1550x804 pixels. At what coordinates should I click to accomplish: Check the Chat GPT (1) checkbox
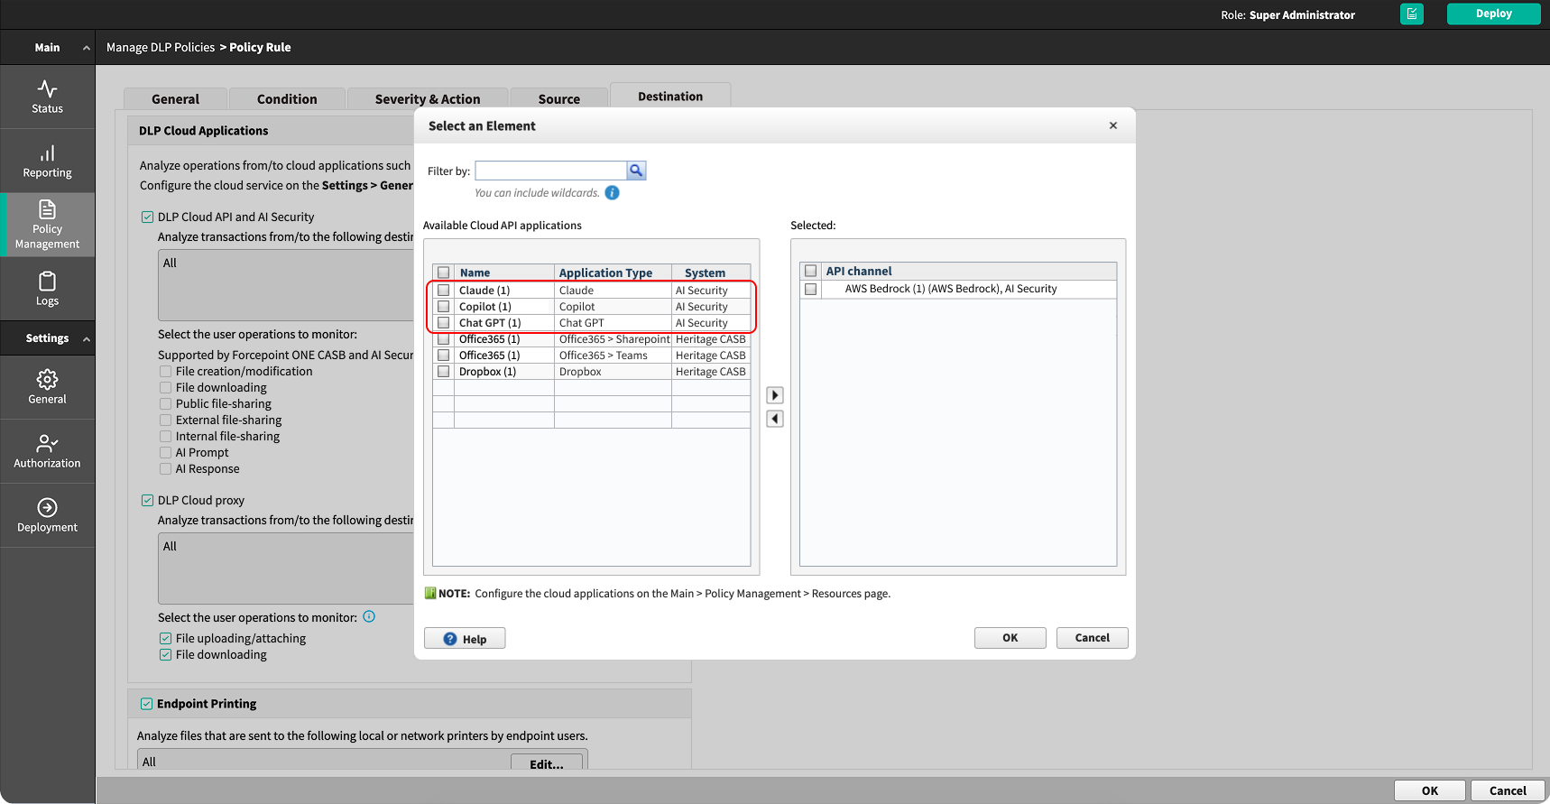click(x=444, y=323)
